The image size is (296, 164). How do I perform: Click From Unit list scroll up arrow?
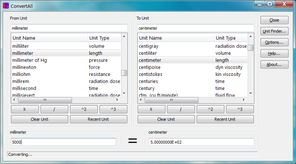[124, 36]
